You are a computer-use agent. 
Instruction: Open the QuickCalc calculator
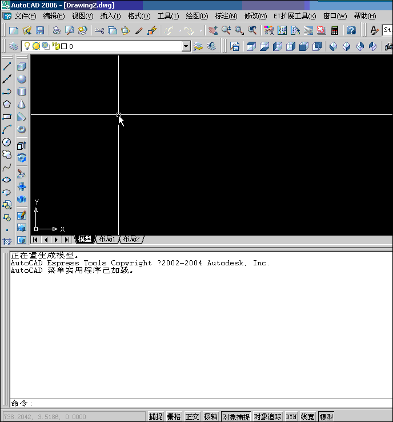pos(334,30)
